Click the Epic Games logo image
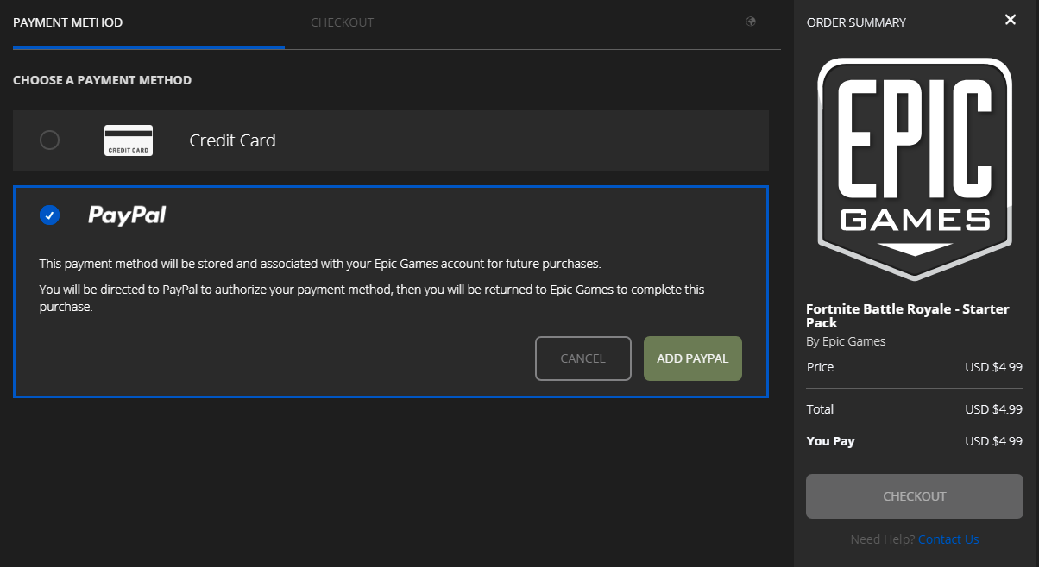Viewport: 1039px width, 567px height. (915, 169)
